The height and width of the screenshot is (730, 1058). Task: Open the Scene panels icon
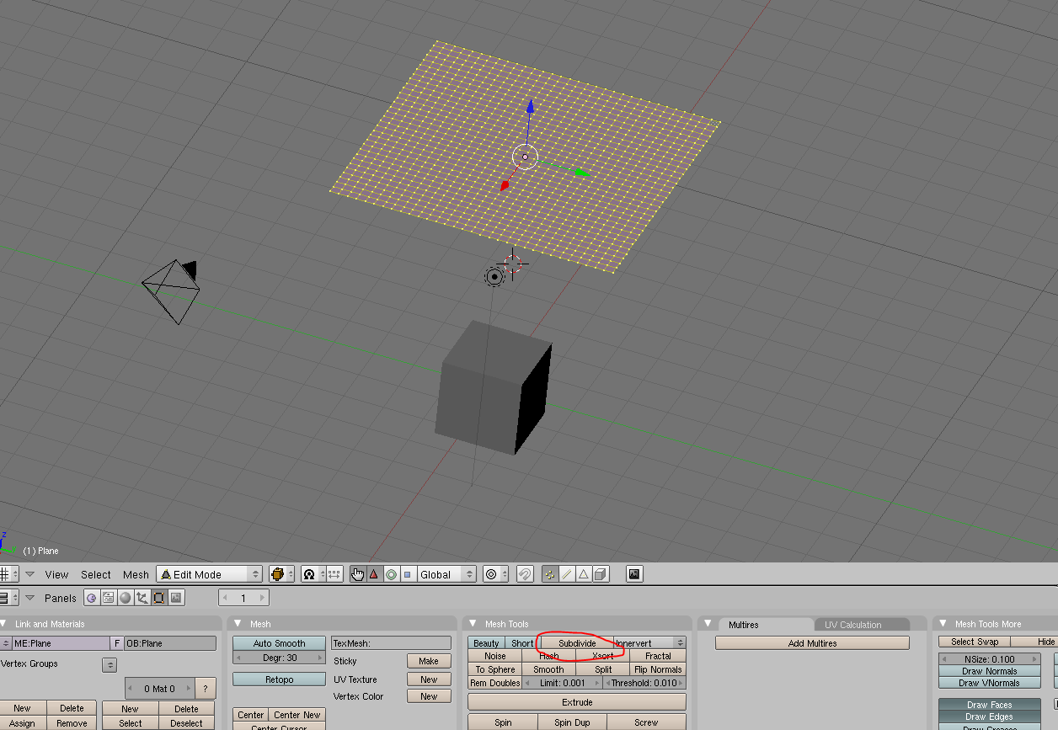(175, 598)
